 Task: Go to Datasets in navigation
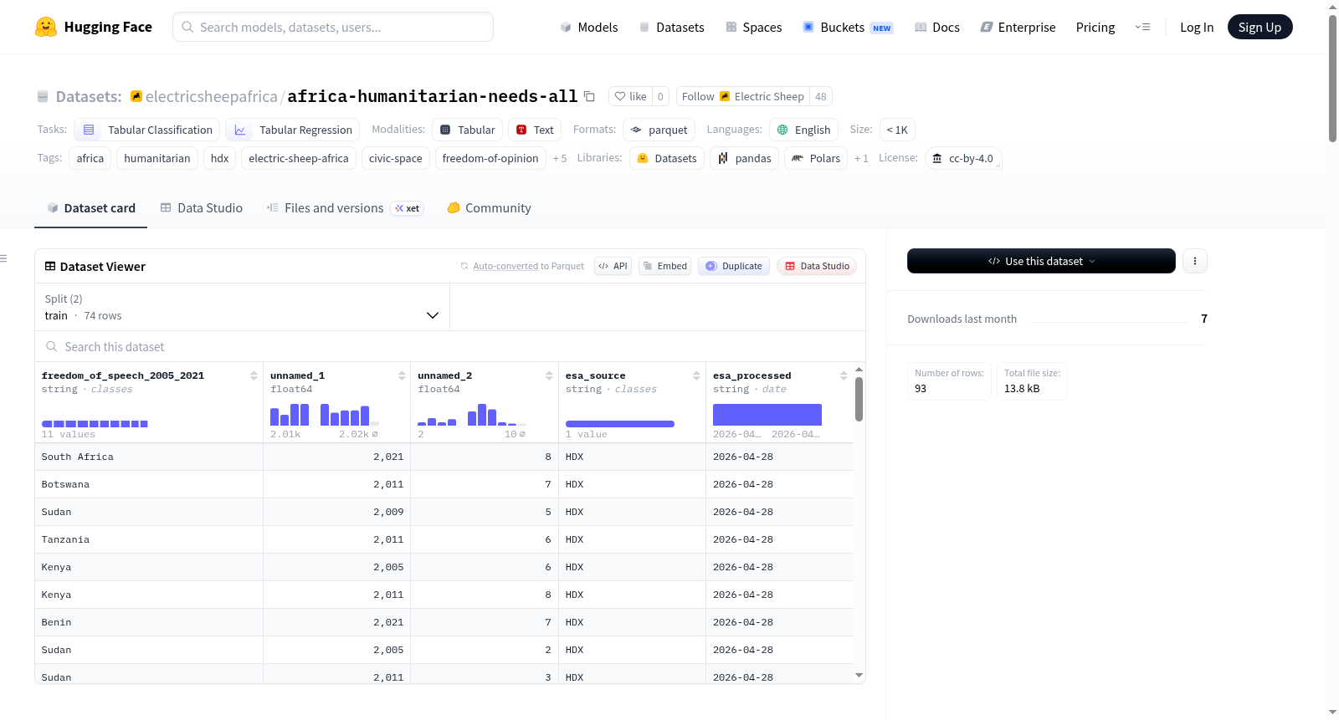click(x=671, y=27)
